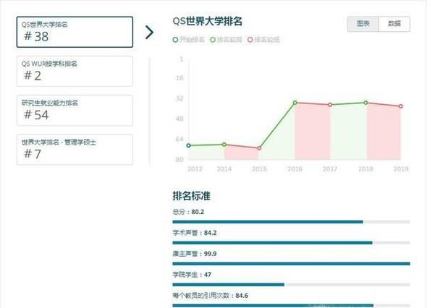This screenshot has height=308, width=427.
Task: Toggle the green 排名较高 legend marker
Action: click(213, 40)
